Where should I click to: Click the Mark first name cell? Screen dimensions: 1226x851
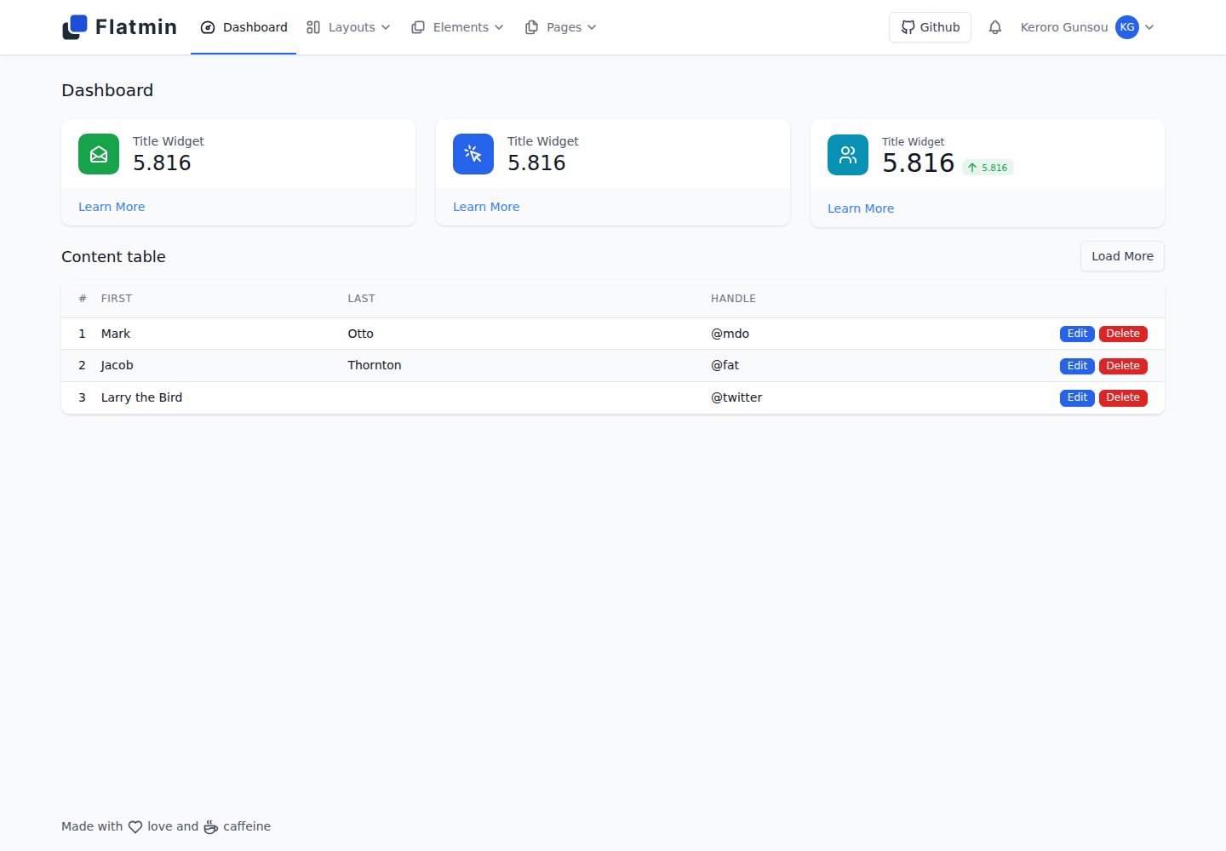point(116,334)
